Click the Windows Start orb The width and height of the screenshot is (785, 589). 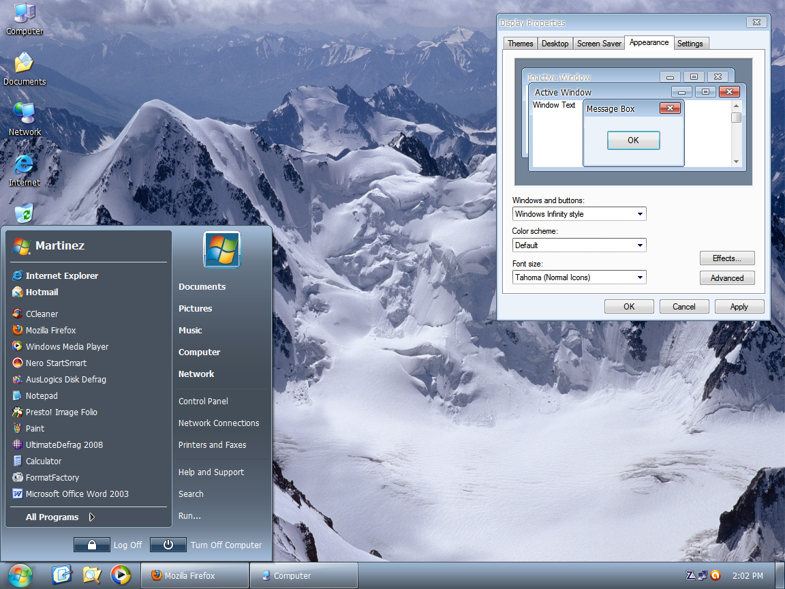(20, 575)
